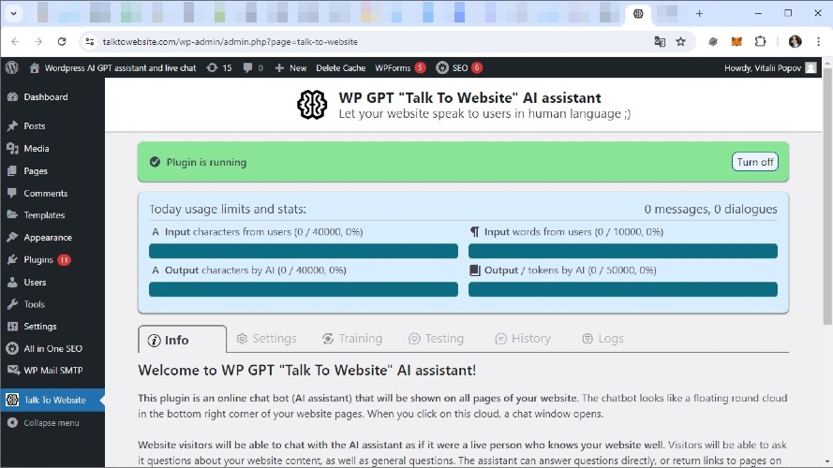Screen dimensions: 833x468
Task: Click the Pages icon in sidebar
Action: (12, 171)
